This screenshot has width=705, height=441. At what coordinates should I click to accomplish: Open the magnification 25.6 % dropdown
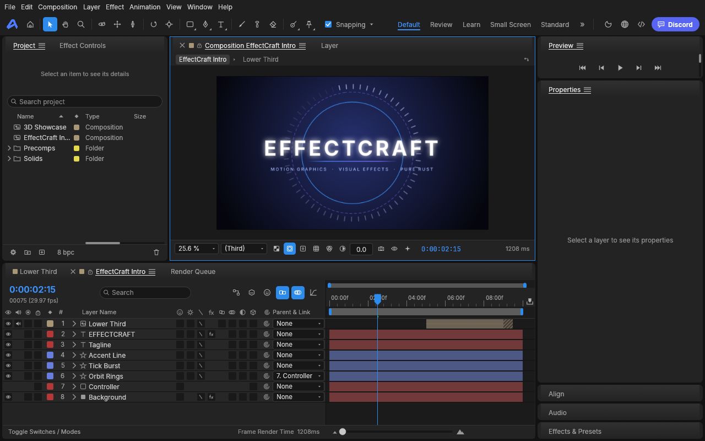(x=196, y=249)
